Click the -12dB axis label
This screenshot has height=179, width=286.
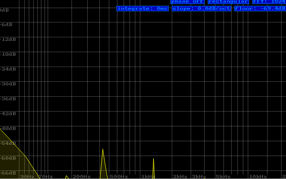[x=8, y=40]
